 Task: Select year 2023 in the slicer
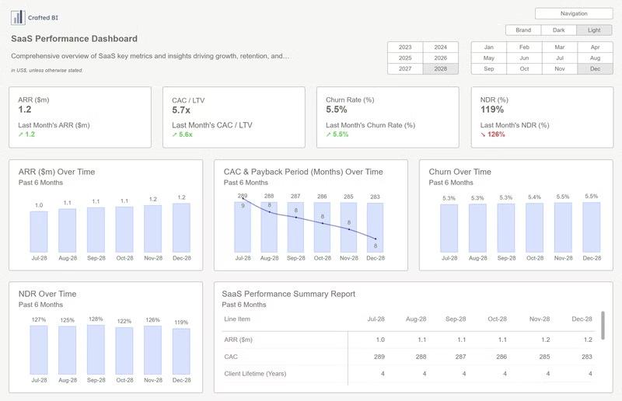point(405,47)
